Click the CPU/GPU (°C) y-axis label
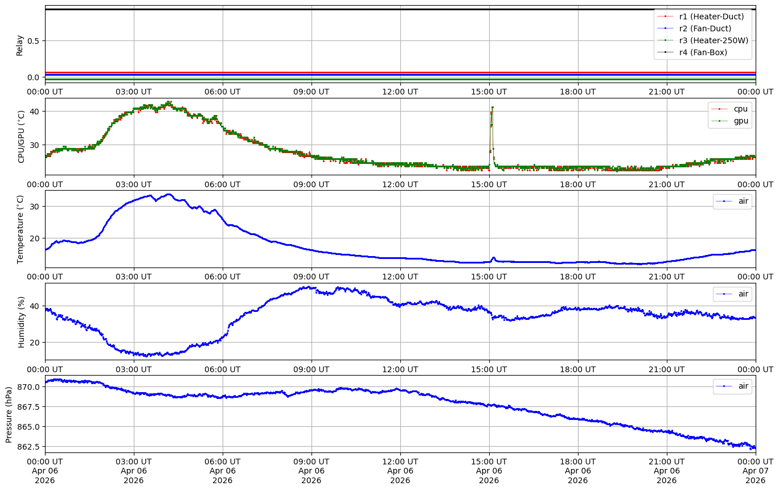Screen dimensions: 779x490 [x=22, y=137]
